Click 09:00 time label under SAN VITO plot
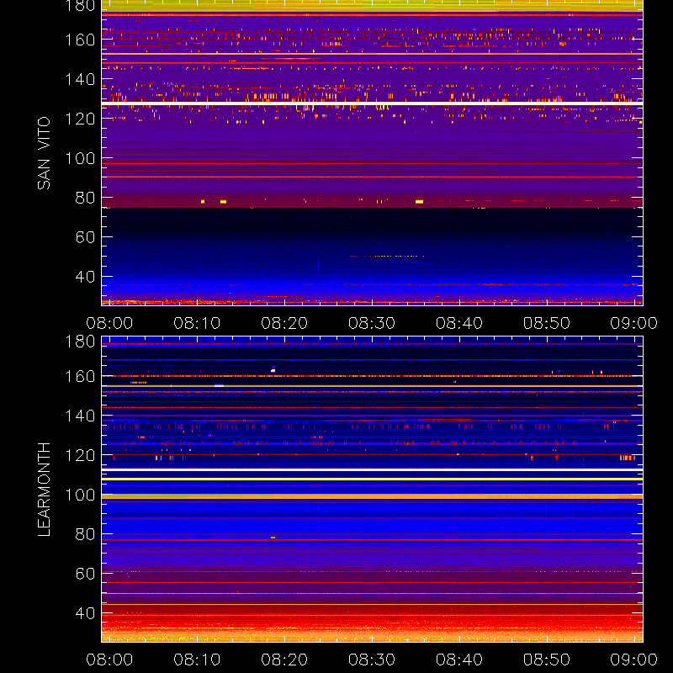673x673 pixels. pos(634,323)
